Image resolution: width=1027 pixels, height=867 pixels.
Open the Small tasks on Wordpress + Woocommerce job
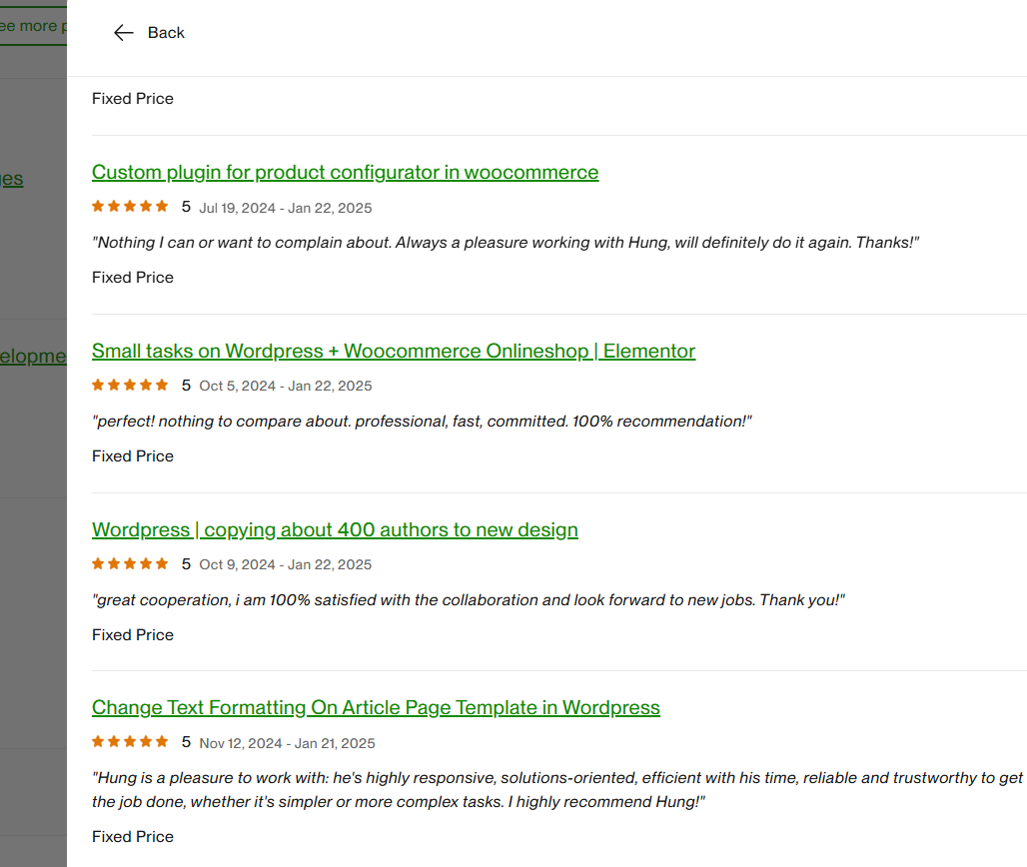point(393,351)
